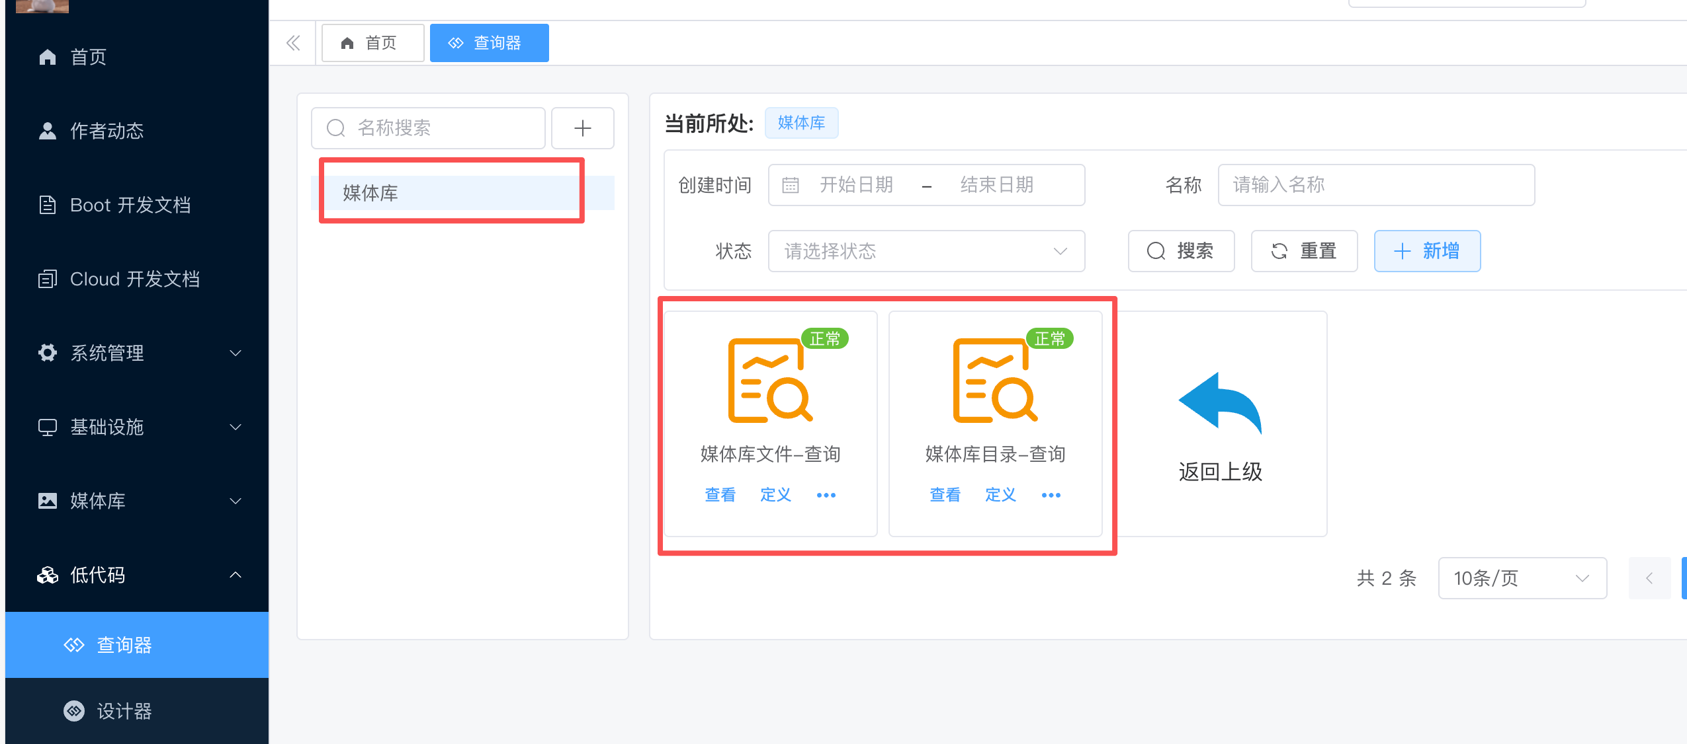
Task: Click the blue 返回上级 back arrow
Action: [1220, 403]
